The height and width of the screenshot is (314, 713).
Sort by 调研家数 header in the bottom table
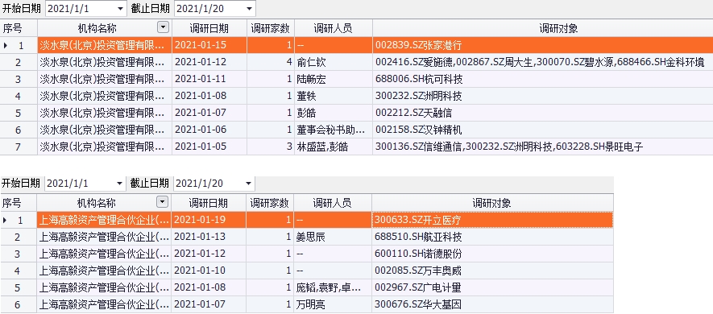(x=270, y=203)
